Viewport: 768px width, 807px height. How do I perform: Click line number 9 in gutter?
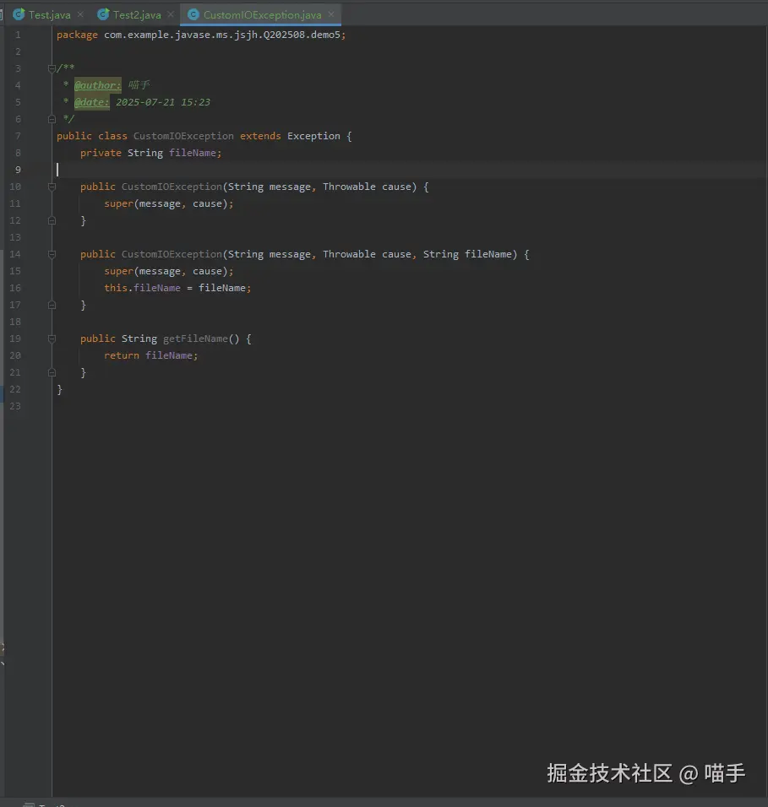[x=18, y=170]
